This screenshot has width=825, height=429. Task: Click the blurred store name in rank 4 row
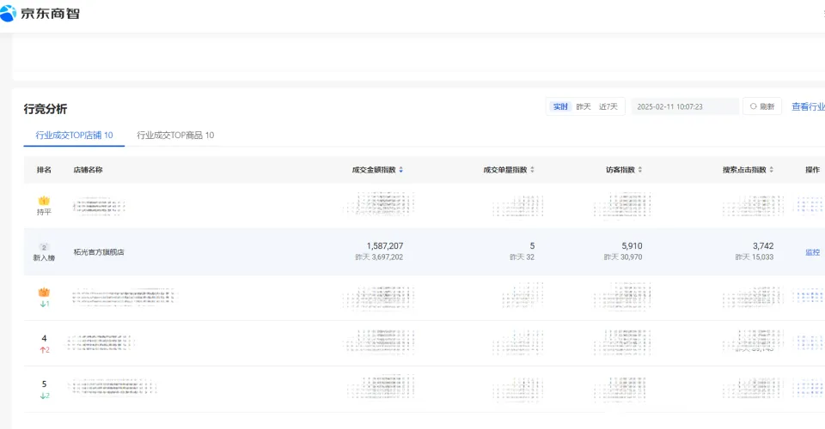pyautogui.click(x=100, y=343)
